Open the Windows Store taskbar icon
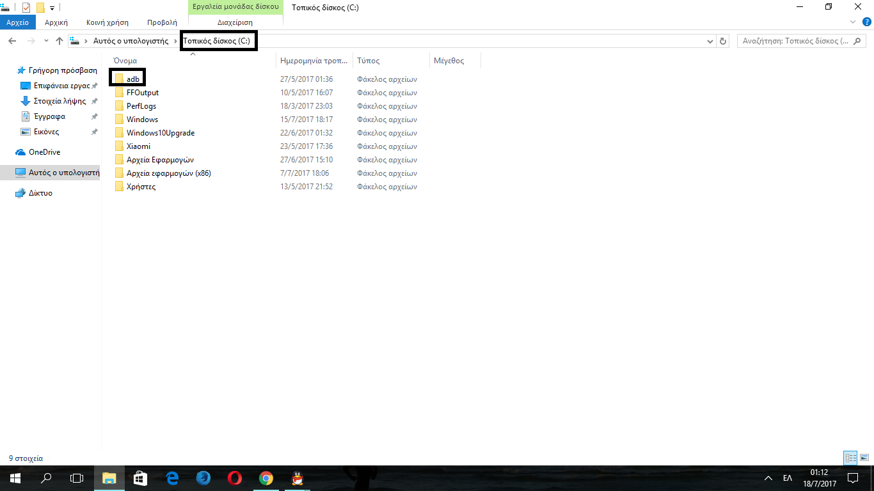This screenshot has height=491, width=874. click(140, 478)
